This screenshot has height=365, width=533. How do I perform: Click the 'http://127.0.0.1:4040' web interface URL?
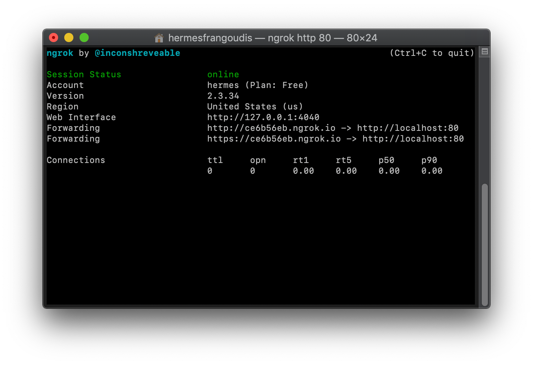point(263,117)
